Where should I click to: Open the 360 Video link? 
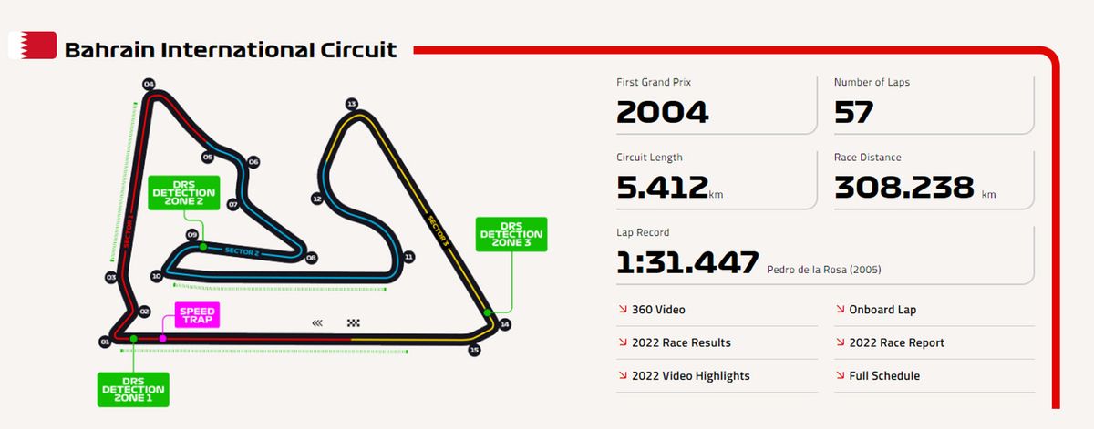(658, 310)
